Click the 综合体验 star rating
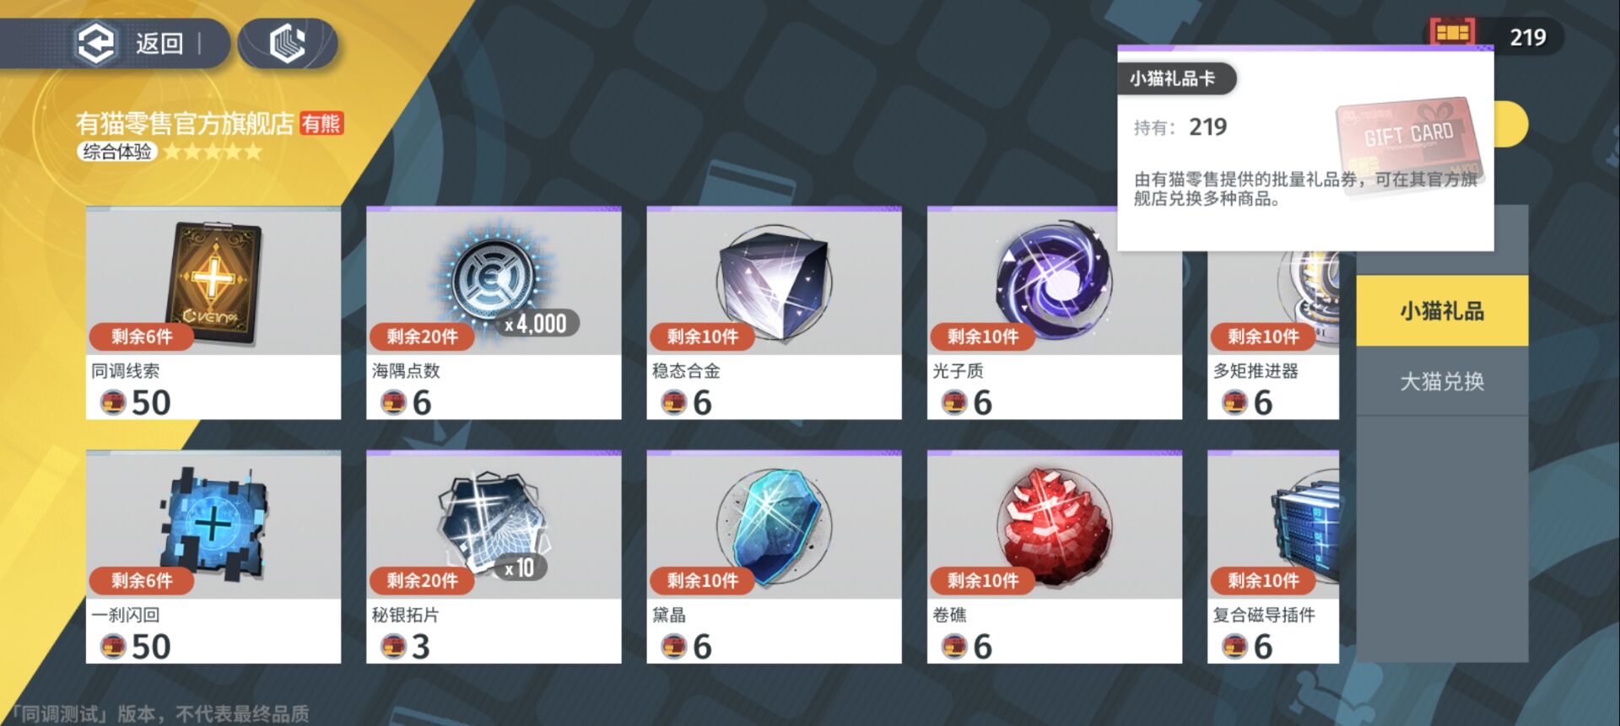Image resolution: width=1620 pixels, height=726 pixels. click(213, 152)
